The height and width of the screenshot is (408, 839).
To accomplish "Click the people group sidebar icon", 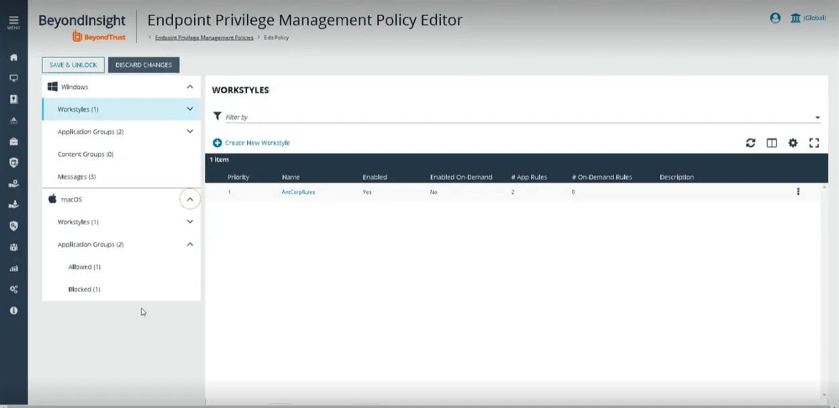I will pyautogui.click(x=13, y=247).
